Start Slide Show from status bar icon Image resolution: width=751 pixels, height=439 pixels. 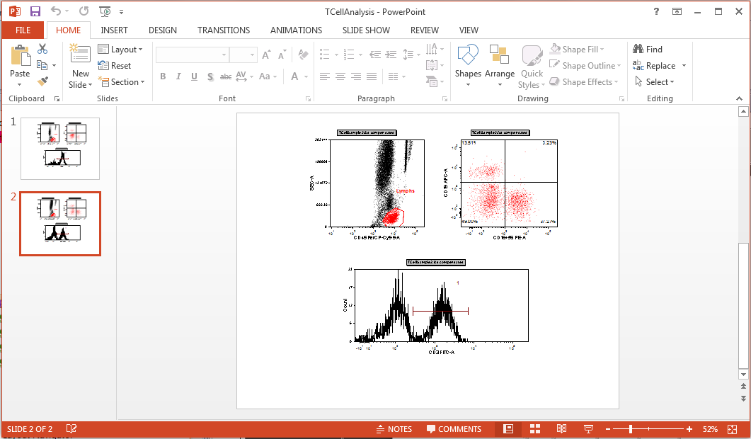587,429
